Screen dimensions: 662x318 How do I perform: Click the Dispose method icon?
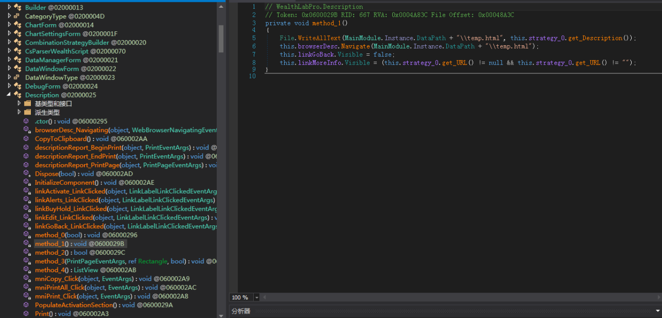coord(26,174)
